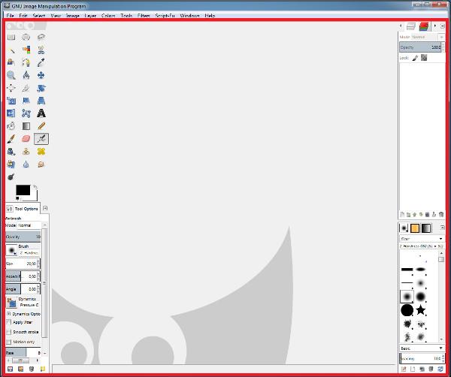Select the Heal tool
The width and height of the screenshot is (451, 377).
click(41, 152)
